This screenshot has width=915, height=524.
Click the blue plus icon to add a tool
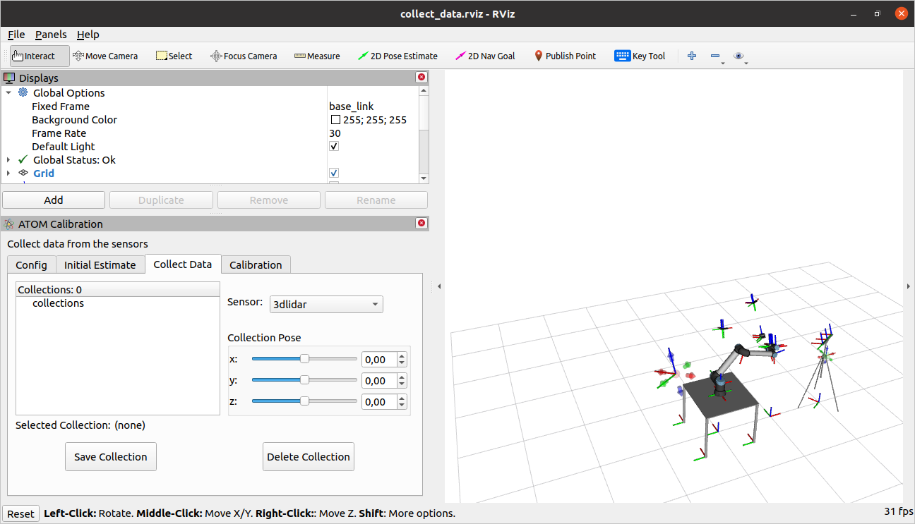coord(691,55)
